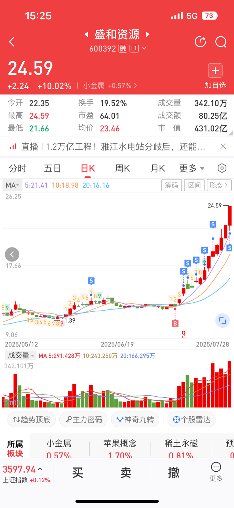Image resolution: width=234 pixels, height=508 pixels.
Task: Switch to previous stock with left triangle
Action: [x=87, y=34]
